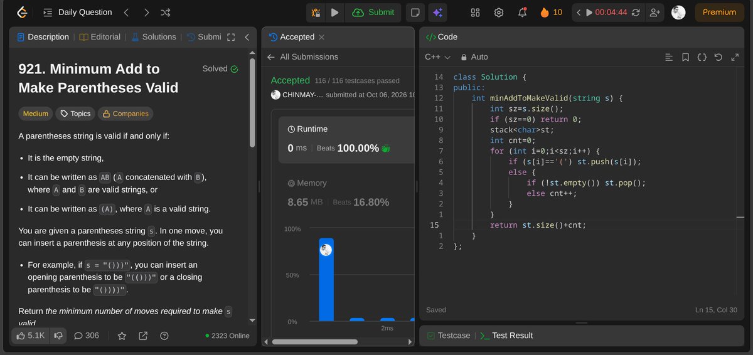Viewport: 753px width, 355px height.
Task: Open the Companies tag
Action: (x=125, y=114)
